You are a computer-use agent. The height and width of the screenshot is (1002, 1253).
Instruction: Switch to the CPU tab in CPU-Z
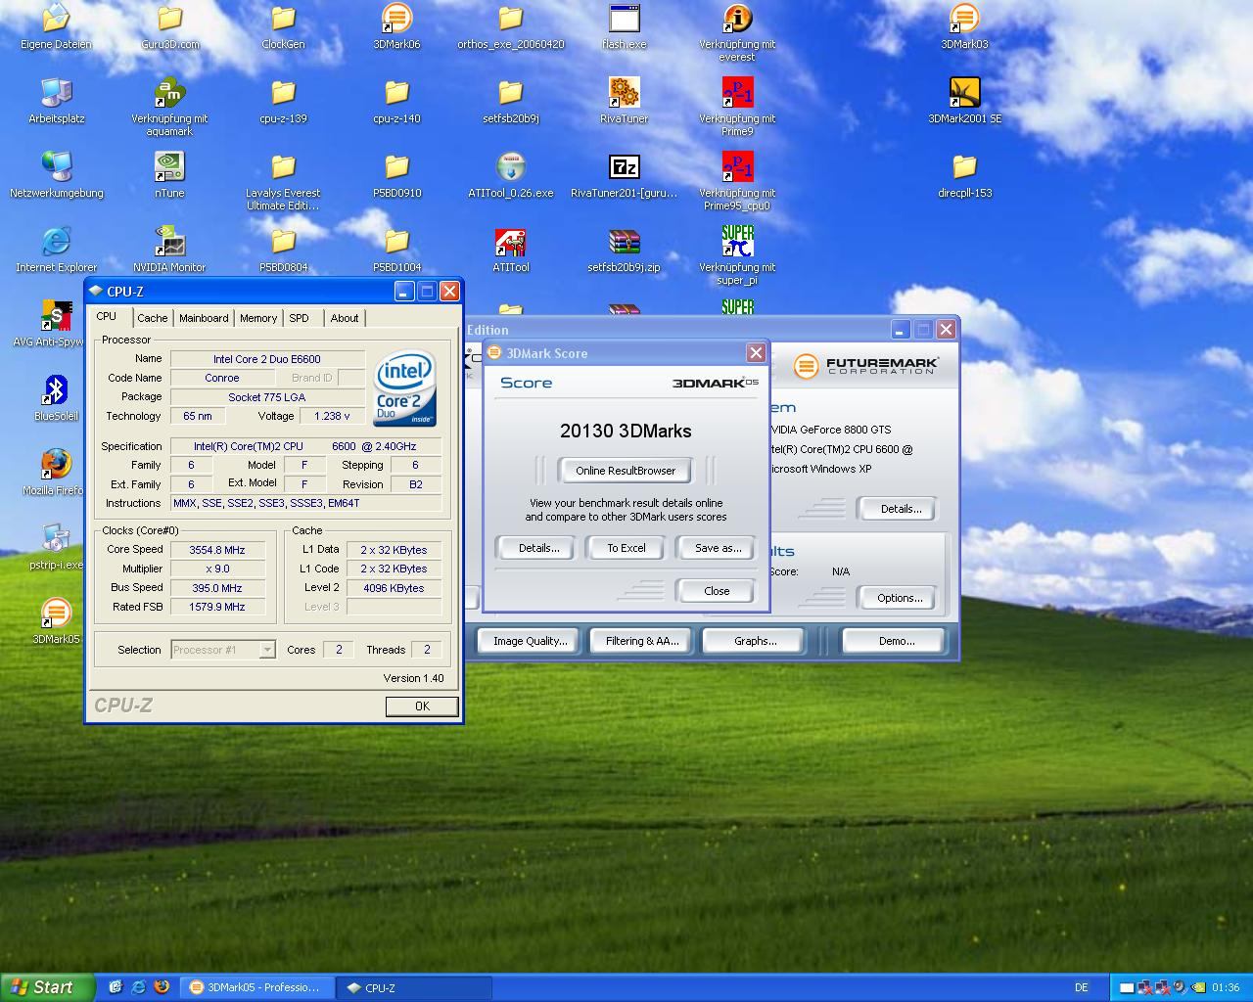pos(107,317)
